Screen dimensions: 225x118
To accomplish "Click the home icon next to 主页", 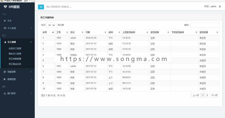I will point(5,21).
